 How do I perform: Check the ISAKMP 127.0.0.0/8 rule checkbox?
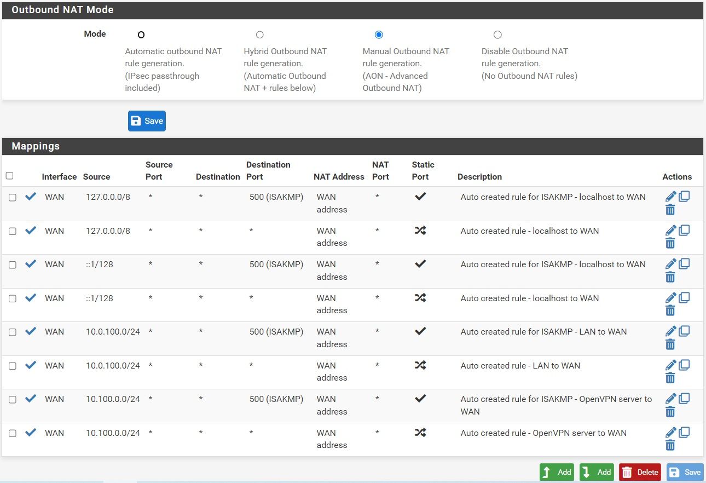click(13, 198)
